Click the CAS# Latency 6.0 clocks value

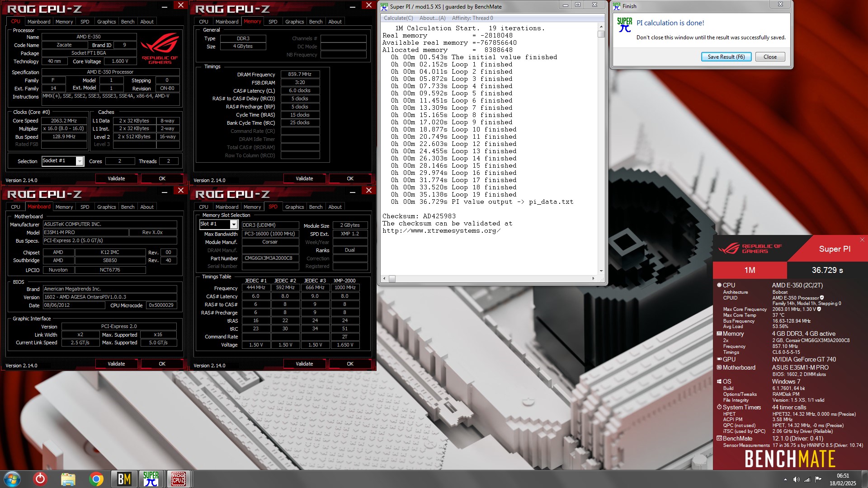click(300, 90)
